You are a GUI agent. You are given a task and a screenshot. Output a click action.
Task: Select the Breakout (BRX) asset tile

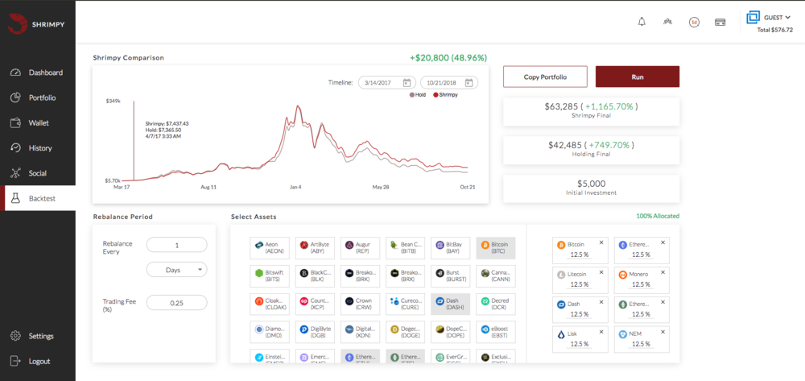[x=405, y=276]
